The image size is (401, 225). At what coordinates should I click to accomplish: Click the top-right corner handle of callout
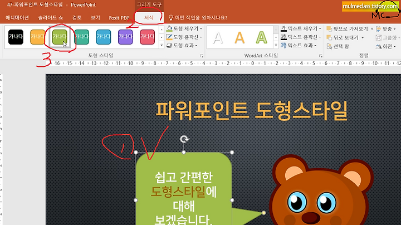(x=232, y=153)
